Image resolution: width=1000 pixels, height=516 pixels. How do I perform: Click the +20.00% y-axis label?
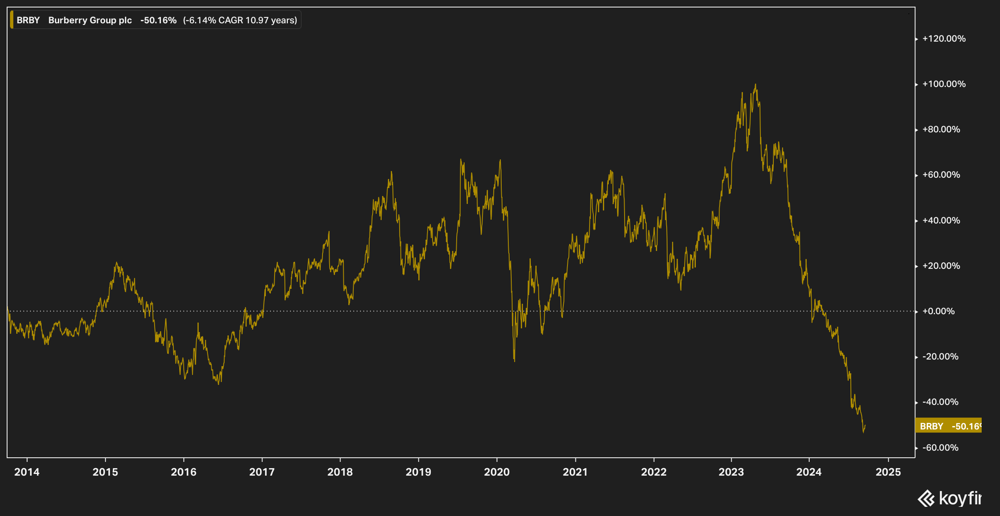pos(941,266)
